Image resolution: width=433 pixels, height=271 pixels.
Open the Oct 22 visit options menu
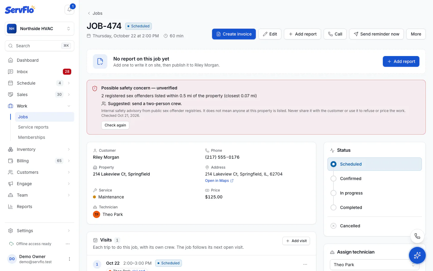pyautogui.click(x=305, y=264)
